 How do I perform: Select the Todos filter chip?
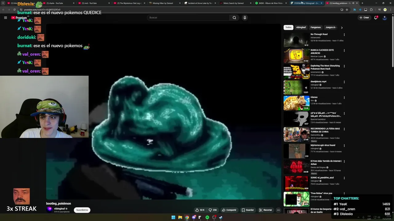[288, 27]
